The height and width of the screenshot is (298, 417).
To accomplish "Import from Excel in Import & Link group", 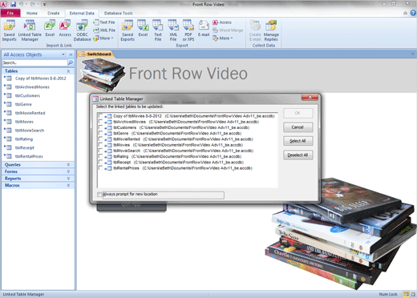I will [x=50, y=29].
